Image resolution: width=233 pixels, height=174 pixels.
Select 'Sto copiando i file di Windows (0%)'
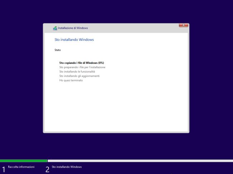82,63
